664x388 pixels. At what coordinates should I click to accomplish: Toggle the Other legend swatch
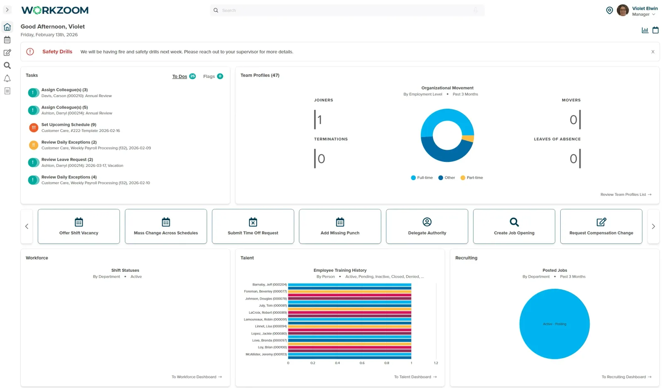[x=441, y=178]
